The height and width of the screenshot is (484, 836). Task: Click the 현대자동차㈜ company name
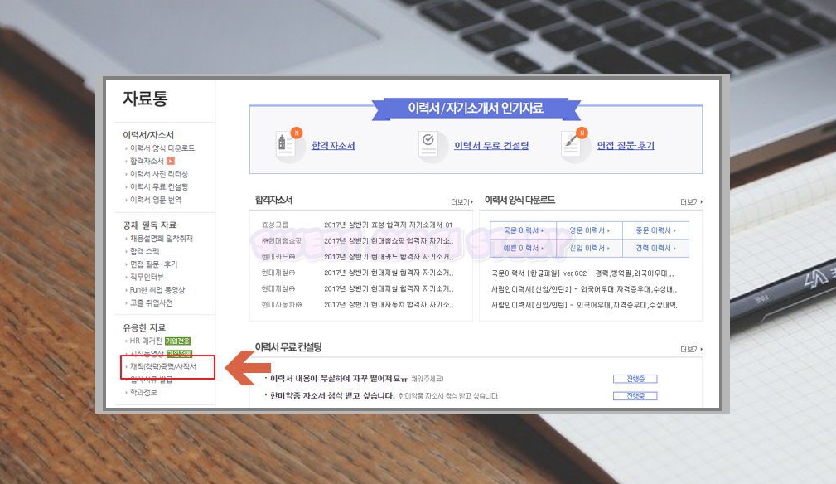click(282, 305)
